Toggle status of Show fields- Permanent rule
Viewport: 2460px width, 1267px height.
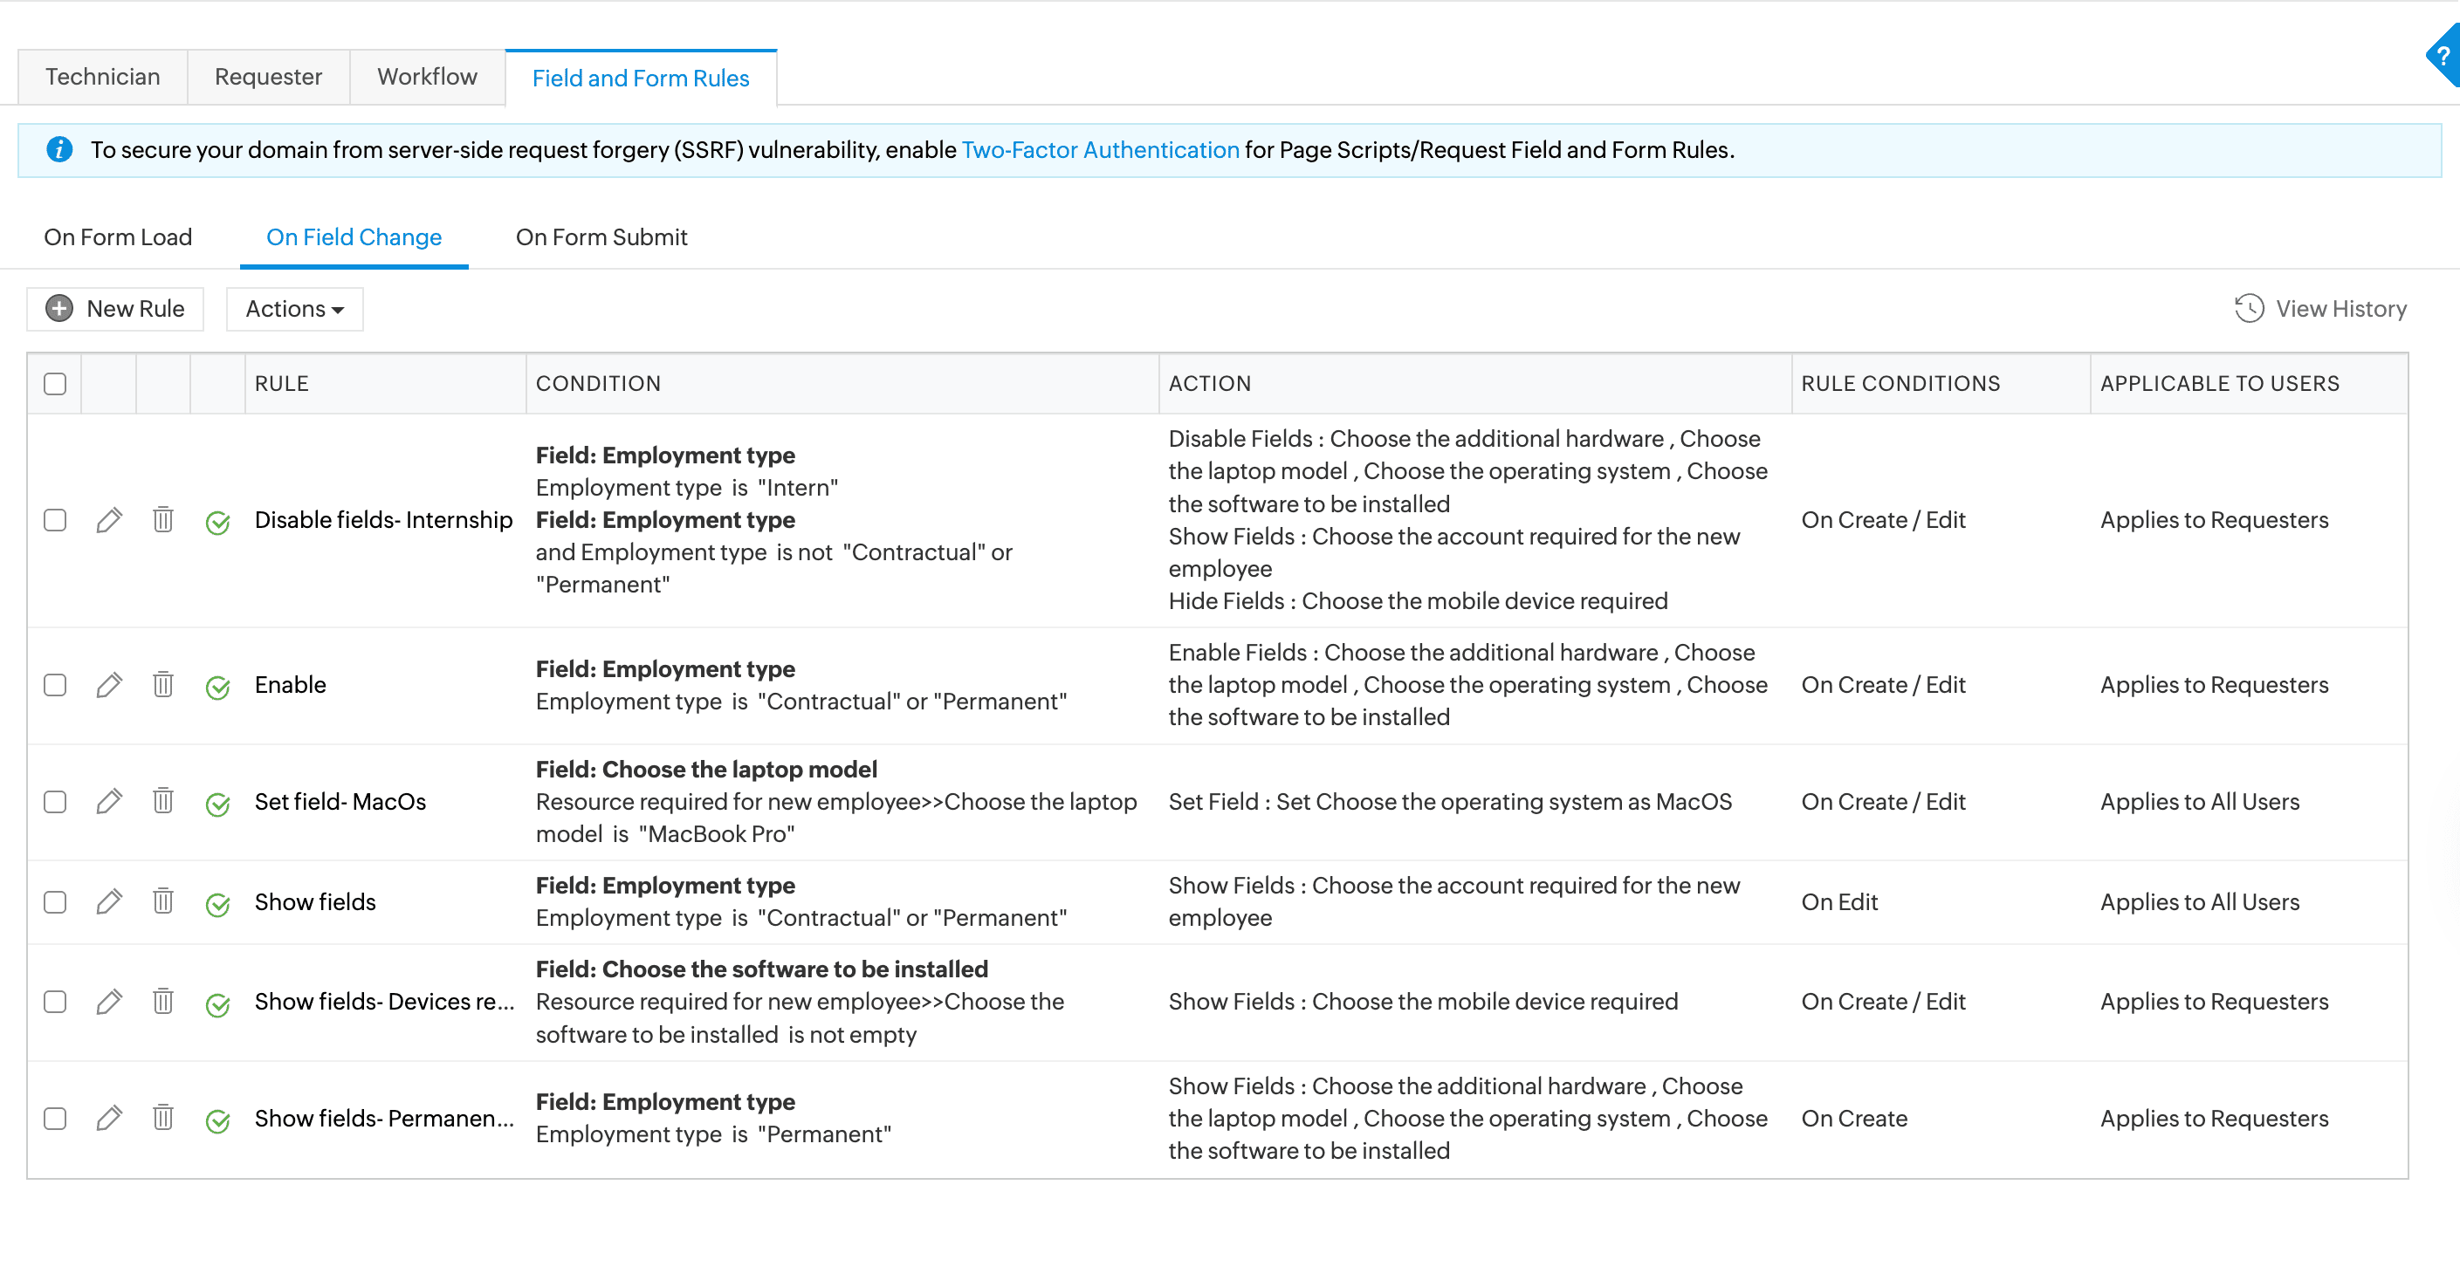(217, 1121)
